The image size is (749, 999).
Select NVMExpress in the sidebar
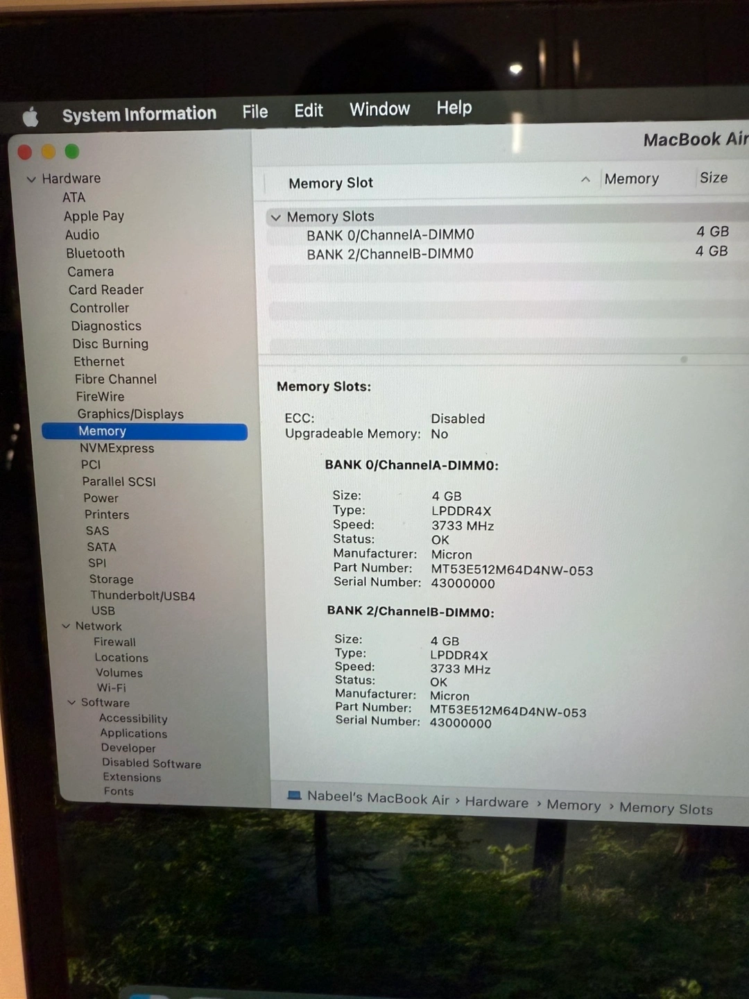pos(117,448)
